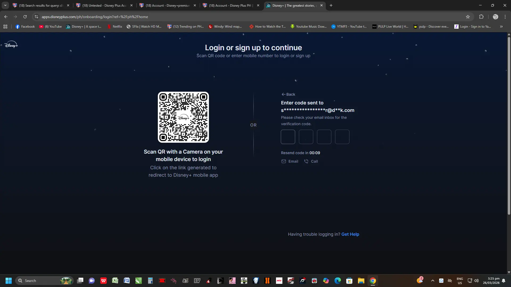Open the ENG US language switcher
This screenshot has width=511, height=287.
pos(460,281)
